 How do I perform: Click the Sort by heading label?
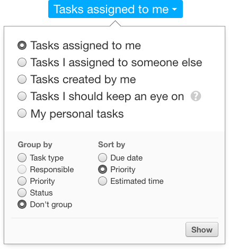click(x=111, y=145)
